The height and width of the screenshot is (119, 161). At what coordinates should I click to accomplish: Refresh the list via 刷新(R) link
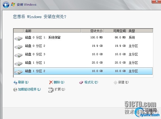pyautogui.click(x=23, y=82)
